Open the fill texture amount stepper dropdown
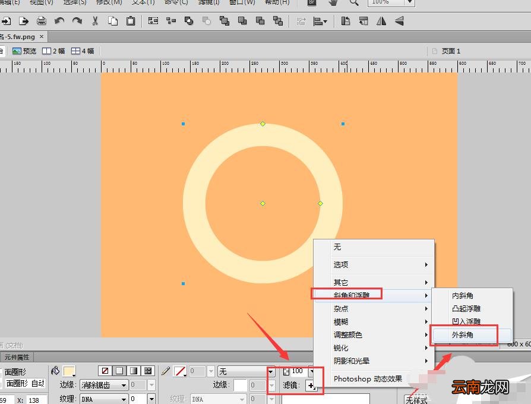 [151, 399]
